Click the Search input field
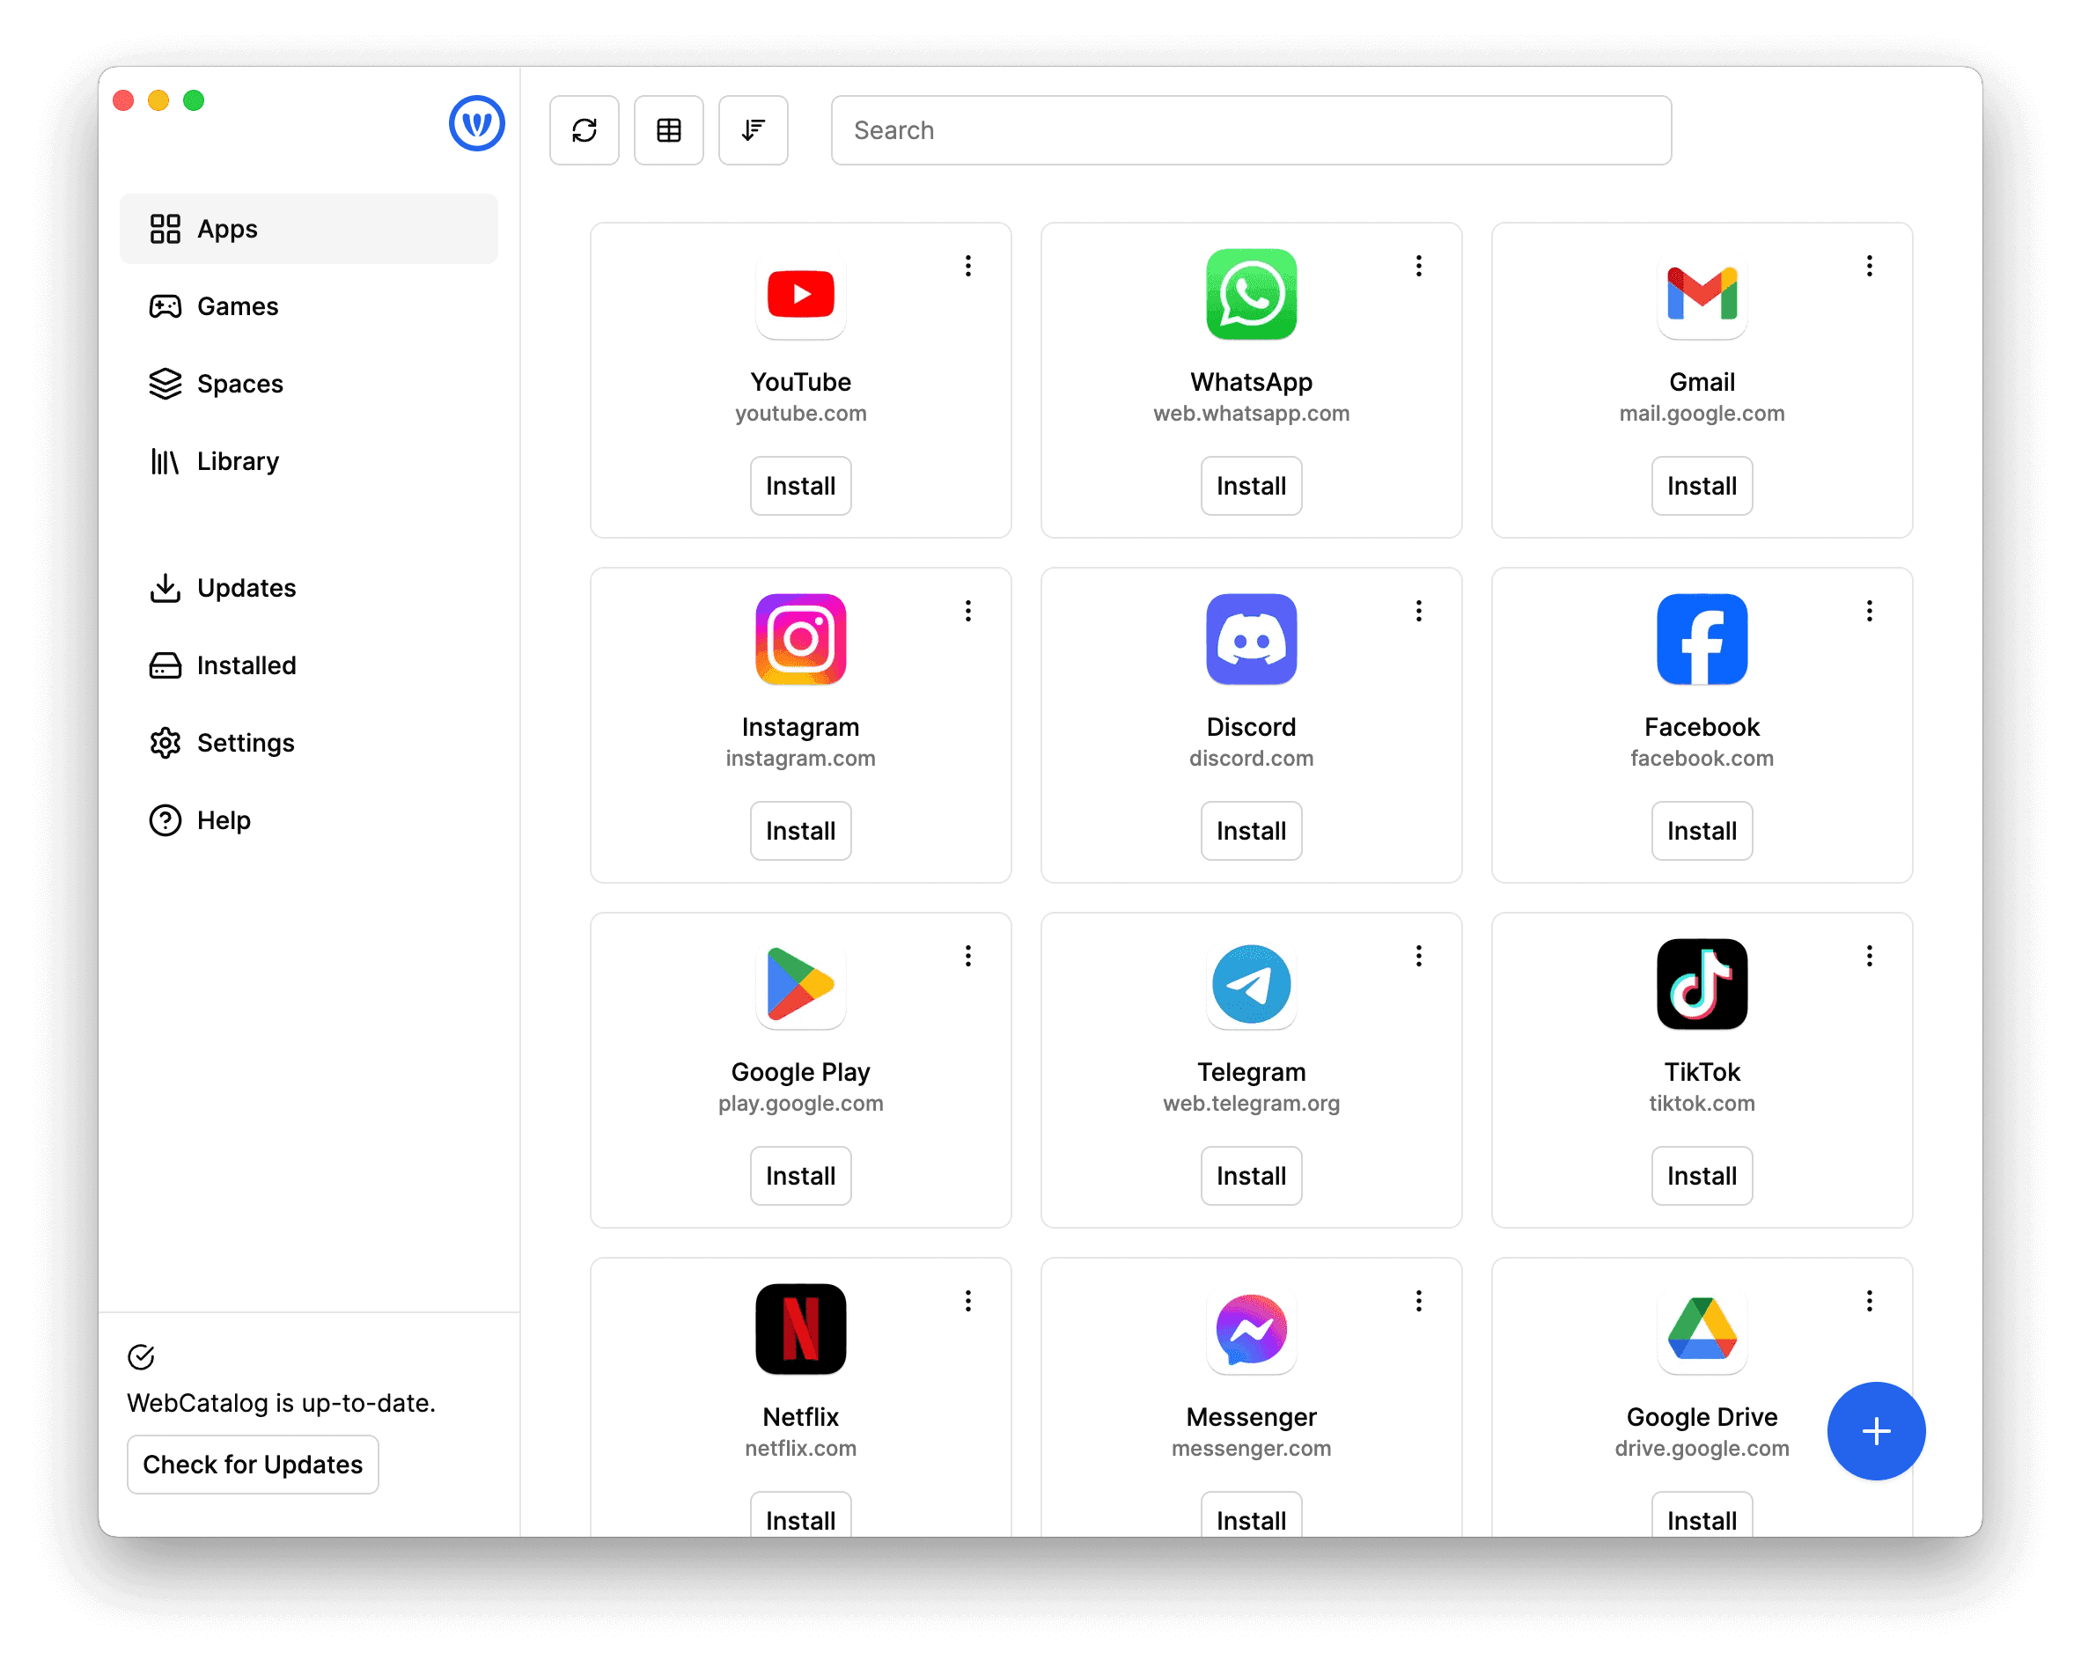2081x1667 pixels. coord(1251,129)
